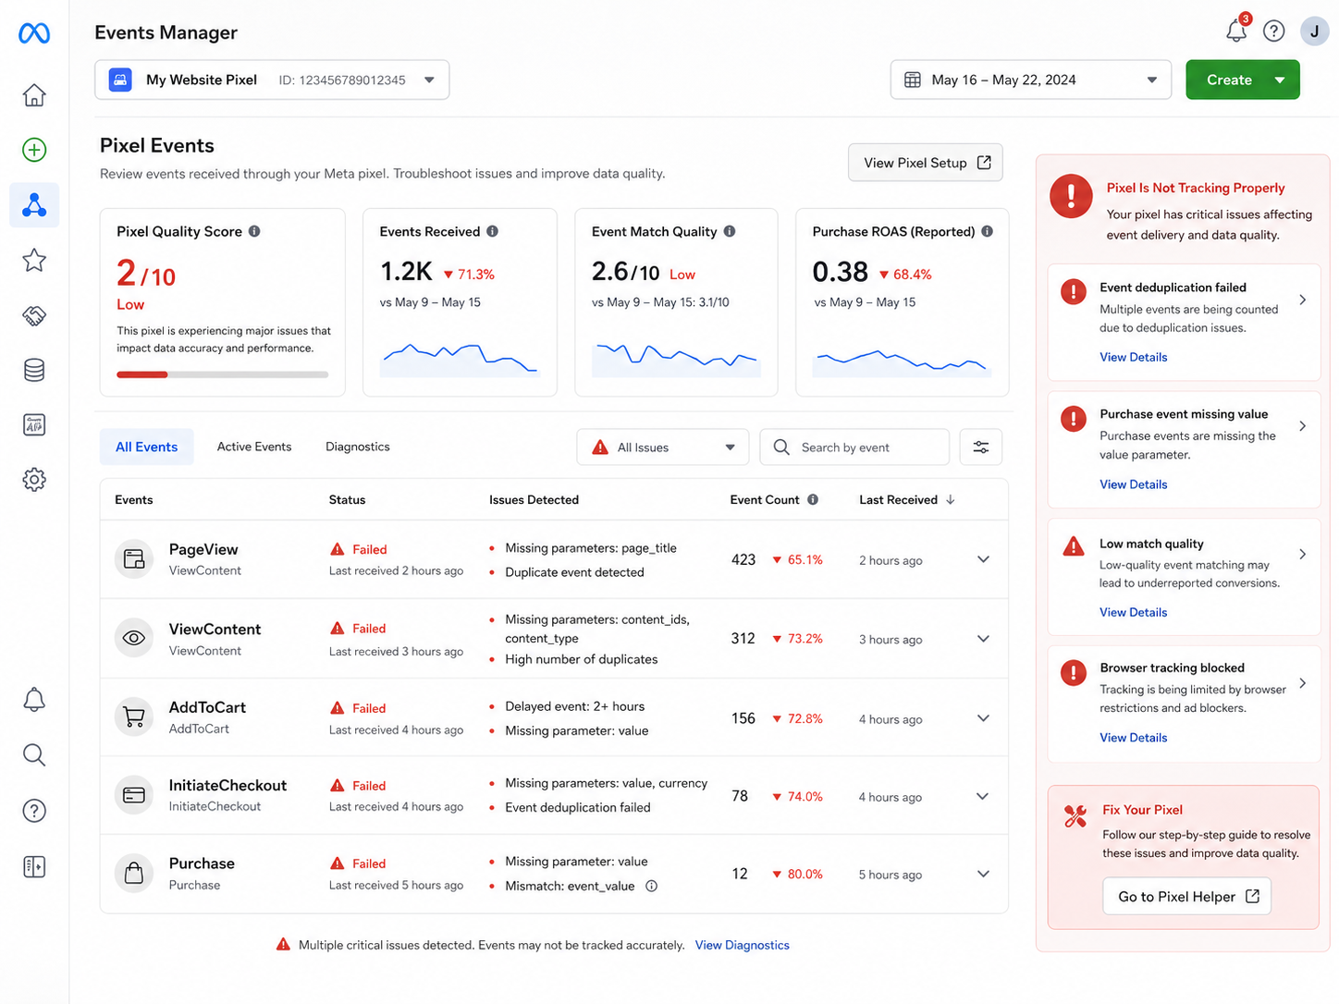Image resolution: width=1339 pixels, height=1004 pixels.
Task: Click info icon beside Event Count header
Action: (813, 499)
